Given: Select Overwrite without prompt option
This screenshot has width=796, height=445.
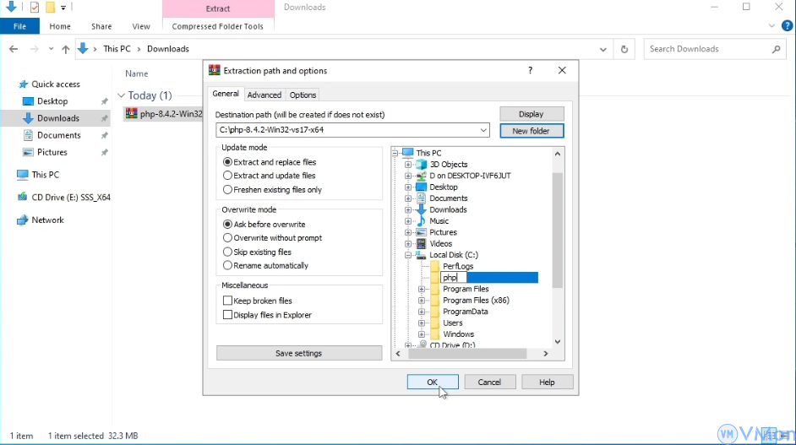Looking at the screenshot, I should pos(227,238).
